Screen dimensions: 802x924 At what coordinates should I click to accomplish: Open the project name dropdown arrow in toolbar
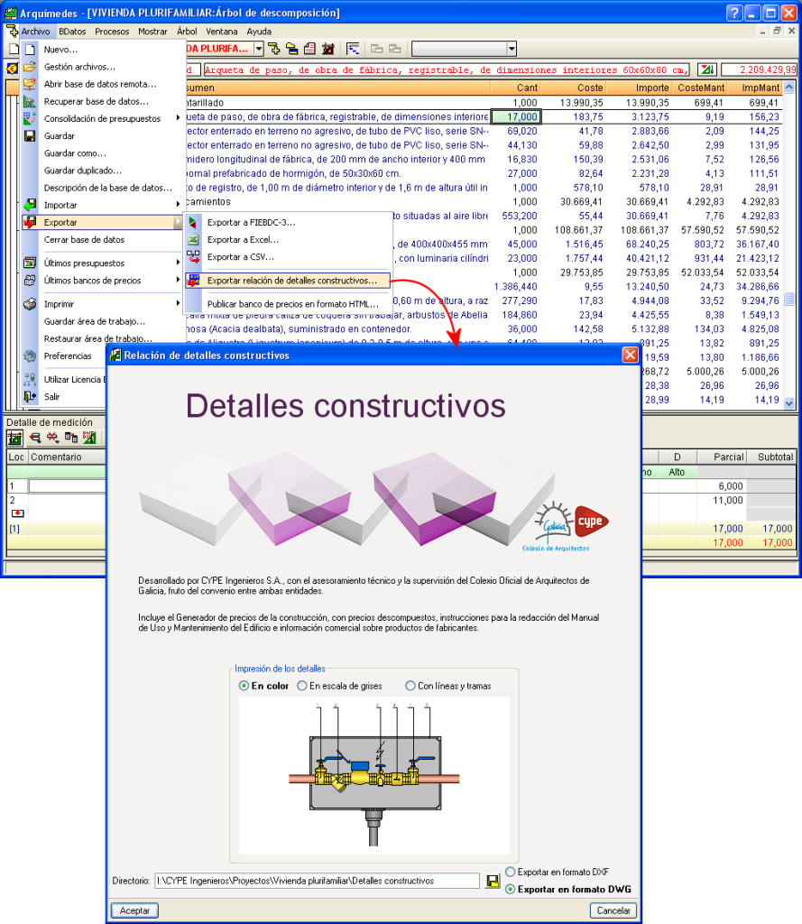coord(259,49)
